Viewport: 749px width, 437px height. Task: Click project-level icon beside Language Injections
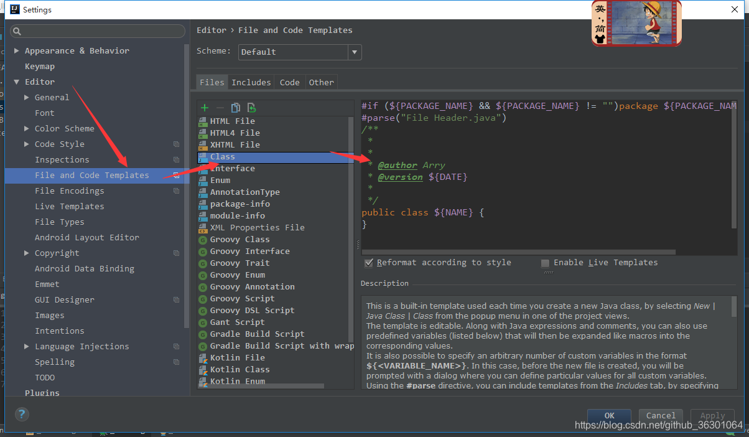[176, 347]
